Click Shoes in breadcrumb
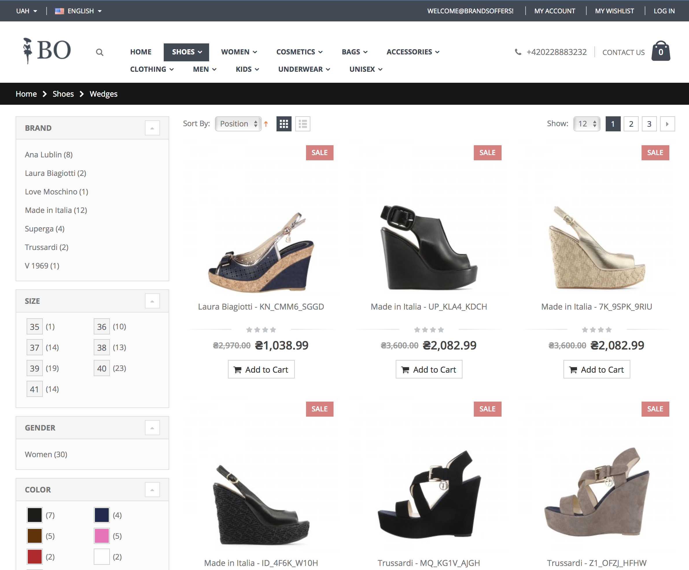Viewport: 689px width, 570px height. (x=63, y=94)
